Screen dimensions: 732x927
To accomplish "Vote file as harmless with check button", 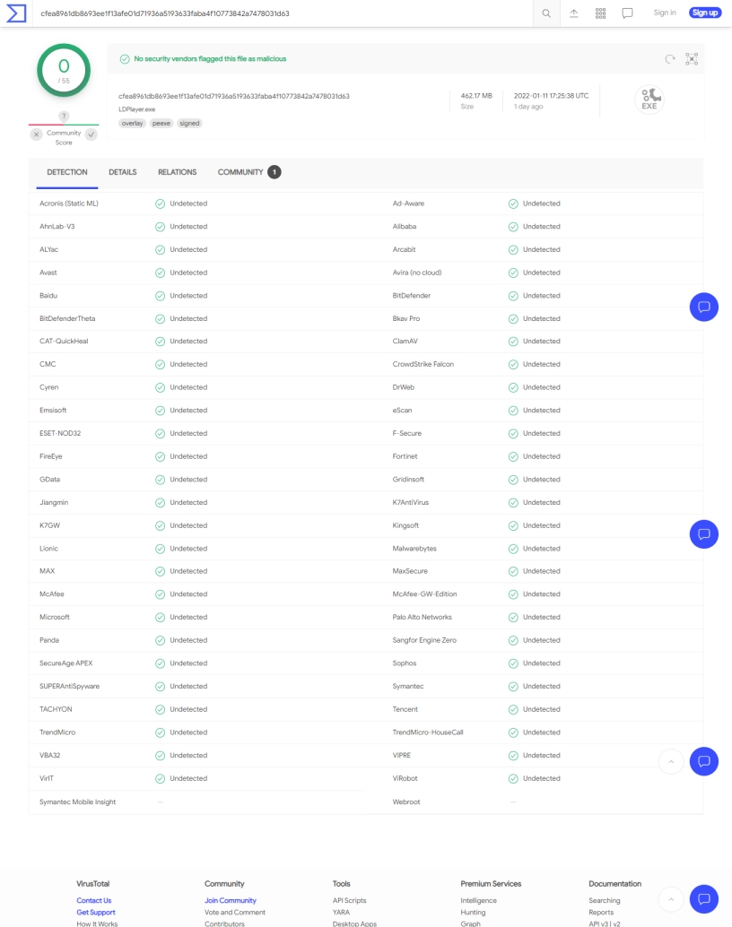I will 91,134.
